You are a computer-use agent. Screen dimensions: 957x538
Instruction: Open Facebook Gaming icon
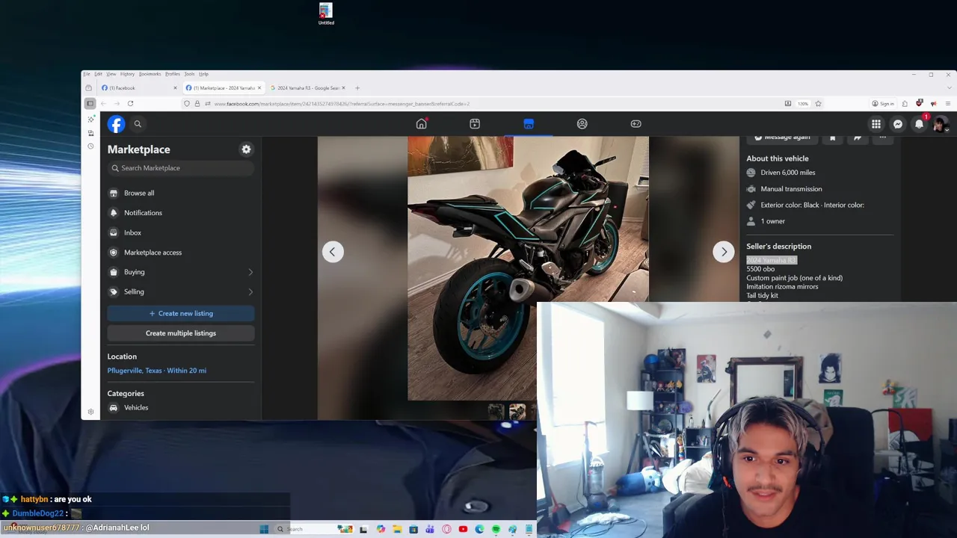pos(636,124)
